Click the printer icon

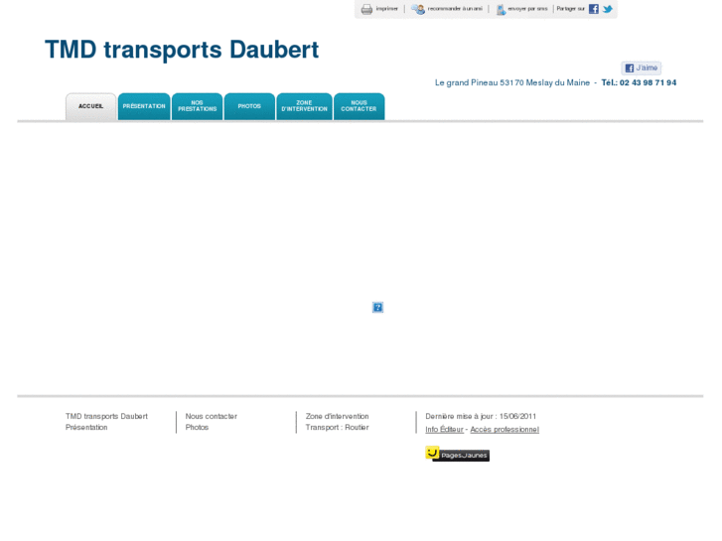tap(366, 9)
